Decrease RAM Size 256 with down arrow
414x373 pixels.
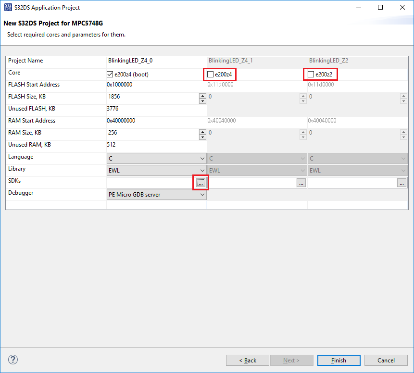(202, 137)
